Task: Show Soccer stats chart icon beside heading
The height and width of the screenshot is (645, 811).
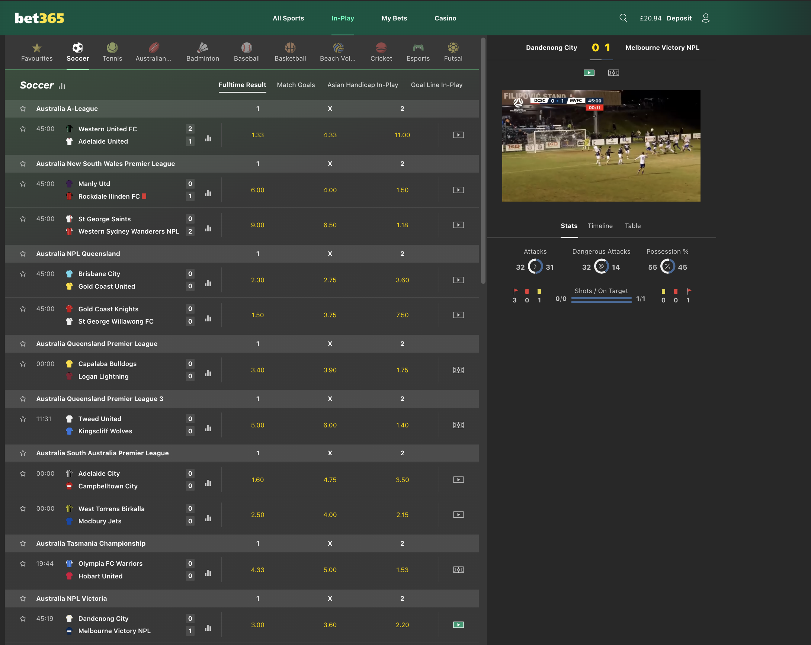Action: pyautogui.click(x=62, y=86)
